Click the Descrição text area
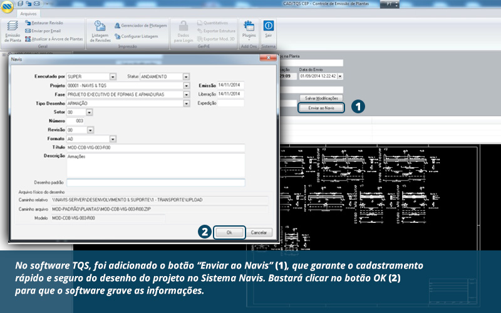Image resolution: width=501 pixels, height=313 pixels. click(x=155, y=165)
